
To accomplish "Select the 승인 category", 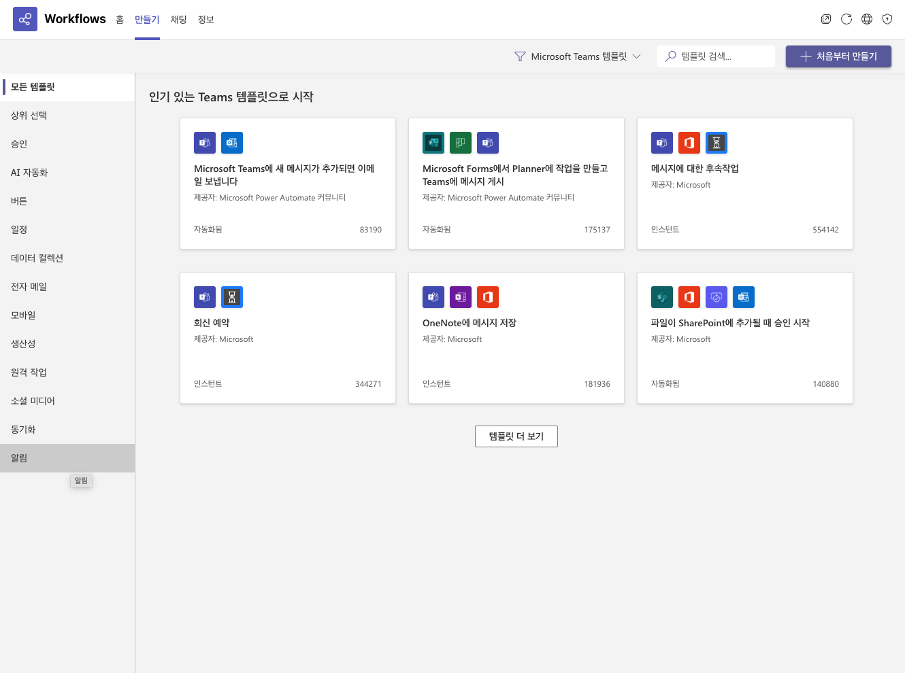I will pyautogui.click(x=67, y=144).
